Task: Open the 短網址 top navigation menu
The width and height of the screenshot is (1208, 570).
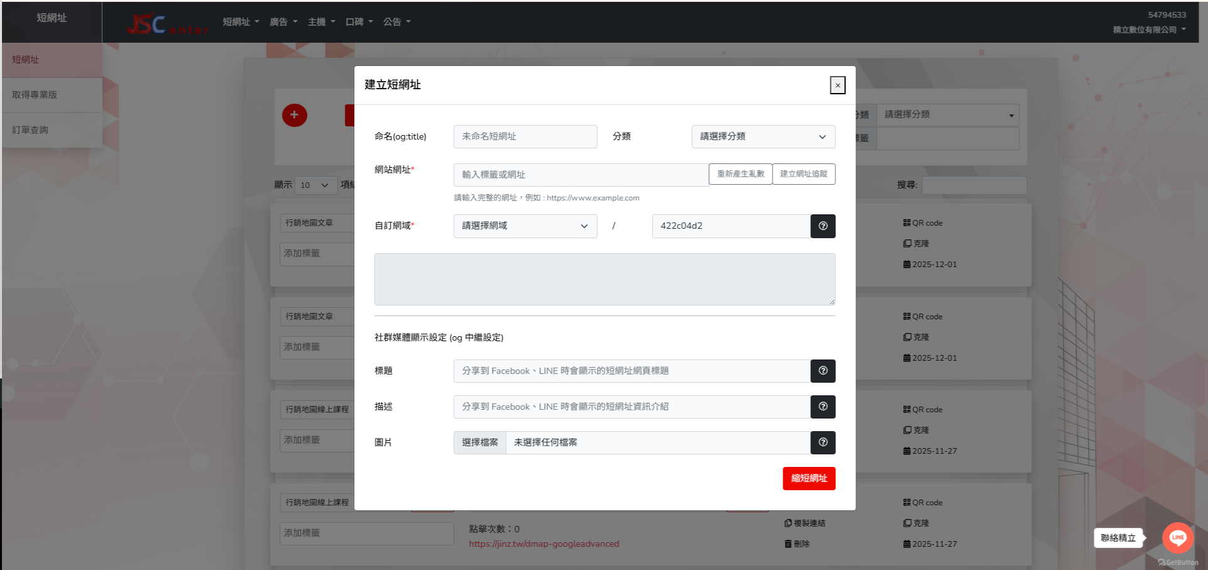Action: click(x=241, y=22)
